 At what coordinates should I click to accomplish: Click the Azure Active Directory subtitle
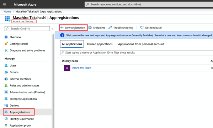coord(23,21)
